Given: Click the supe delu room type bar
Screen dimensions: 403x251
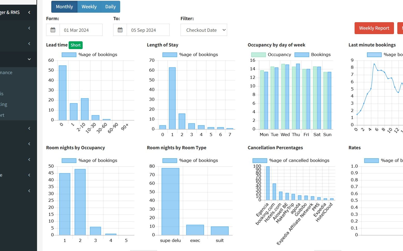Looking at the screenshot, I should (170, 202).
